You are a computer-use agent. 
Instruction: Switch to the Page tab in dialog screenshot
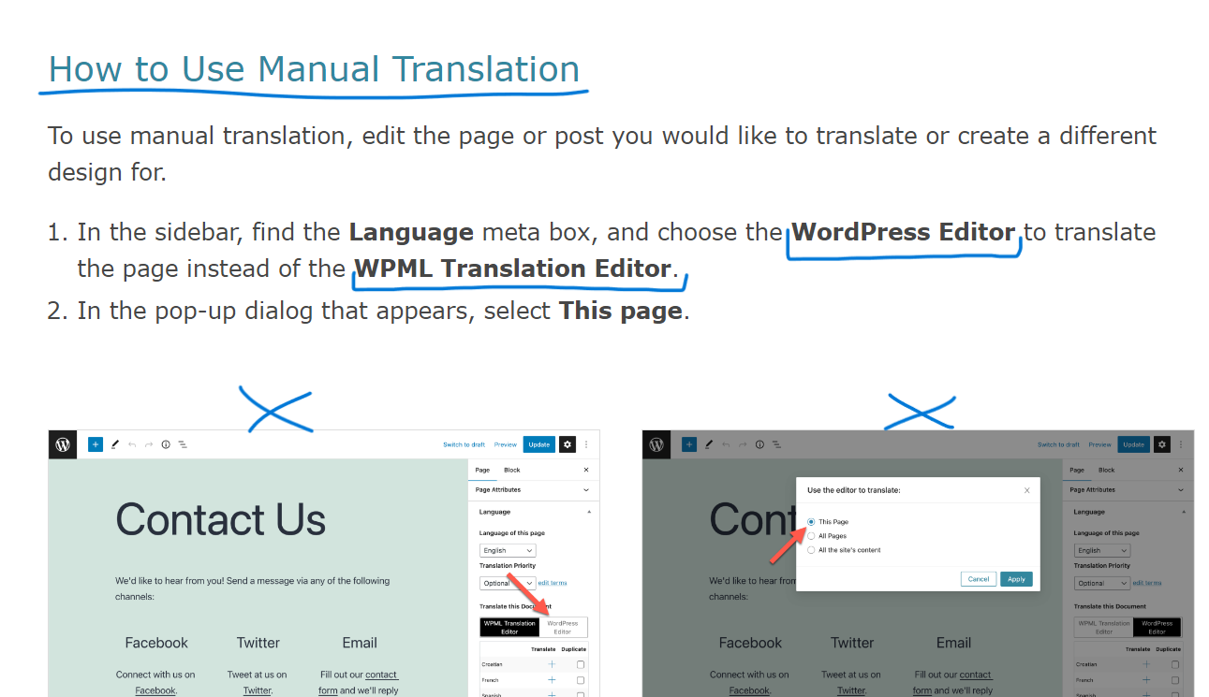pos(1077,470)
